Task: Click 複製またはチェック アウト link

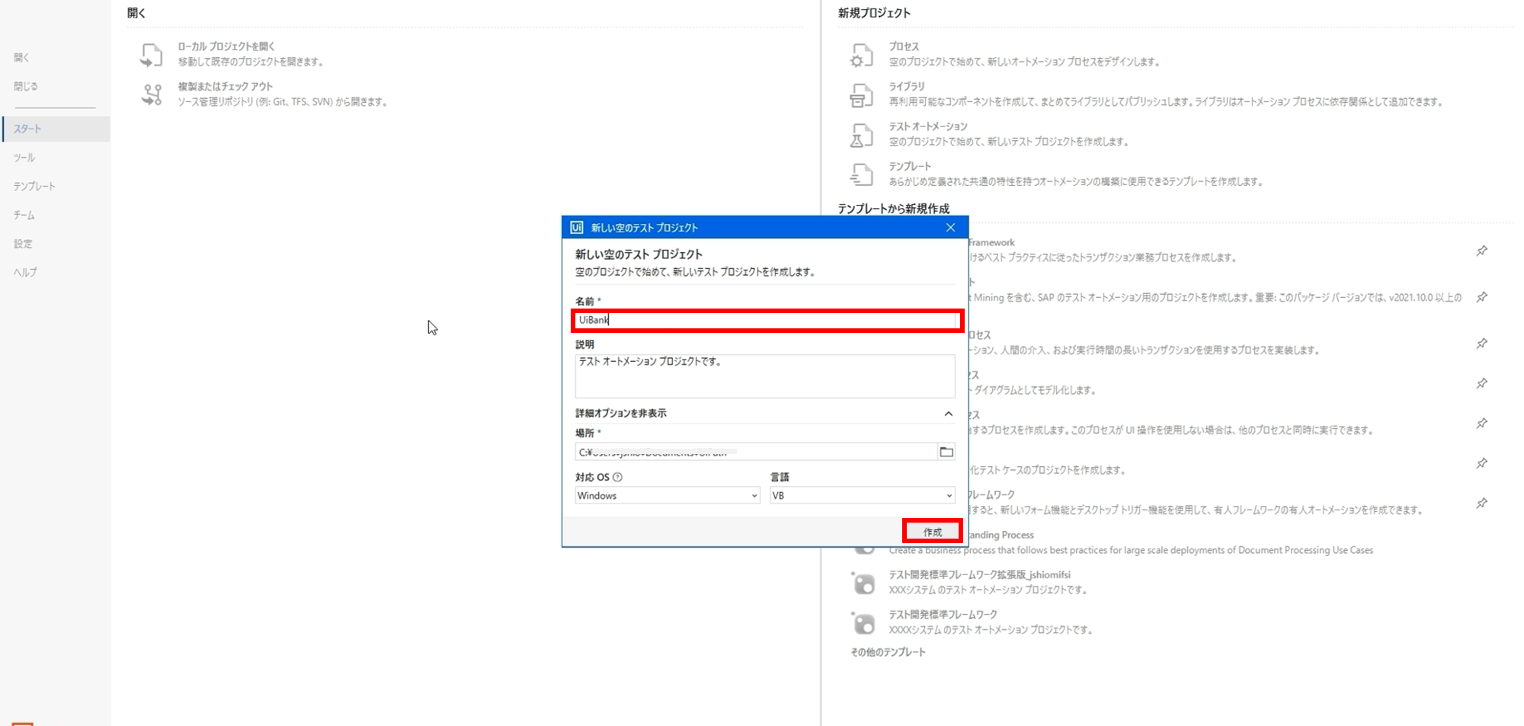Action: coord(226,86)
